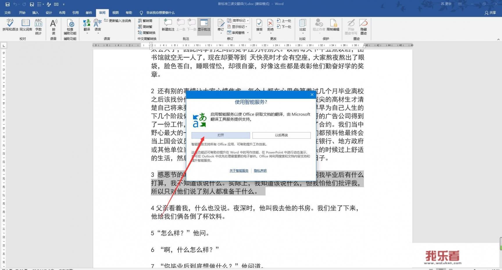This screenshot has width=502, height=270.
Task: Switch to the Home (开始) tab
Action: tap(22, 13)
